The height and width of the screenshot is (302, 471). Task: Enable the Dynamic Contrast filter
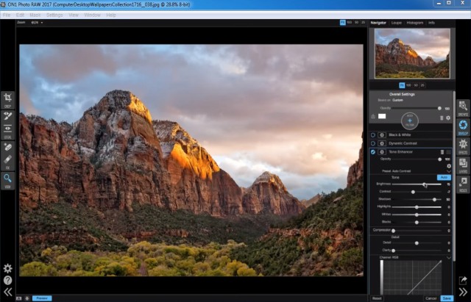(x=373, y=143)
